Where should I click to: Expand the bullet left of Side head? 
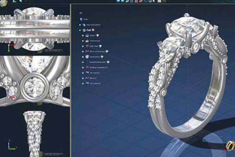tap(82, 46)
